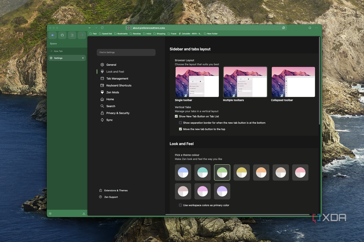Click the workspace icon at the sidebar bottom left
Viewport: 364px width, 242px height.
point(50,213)
